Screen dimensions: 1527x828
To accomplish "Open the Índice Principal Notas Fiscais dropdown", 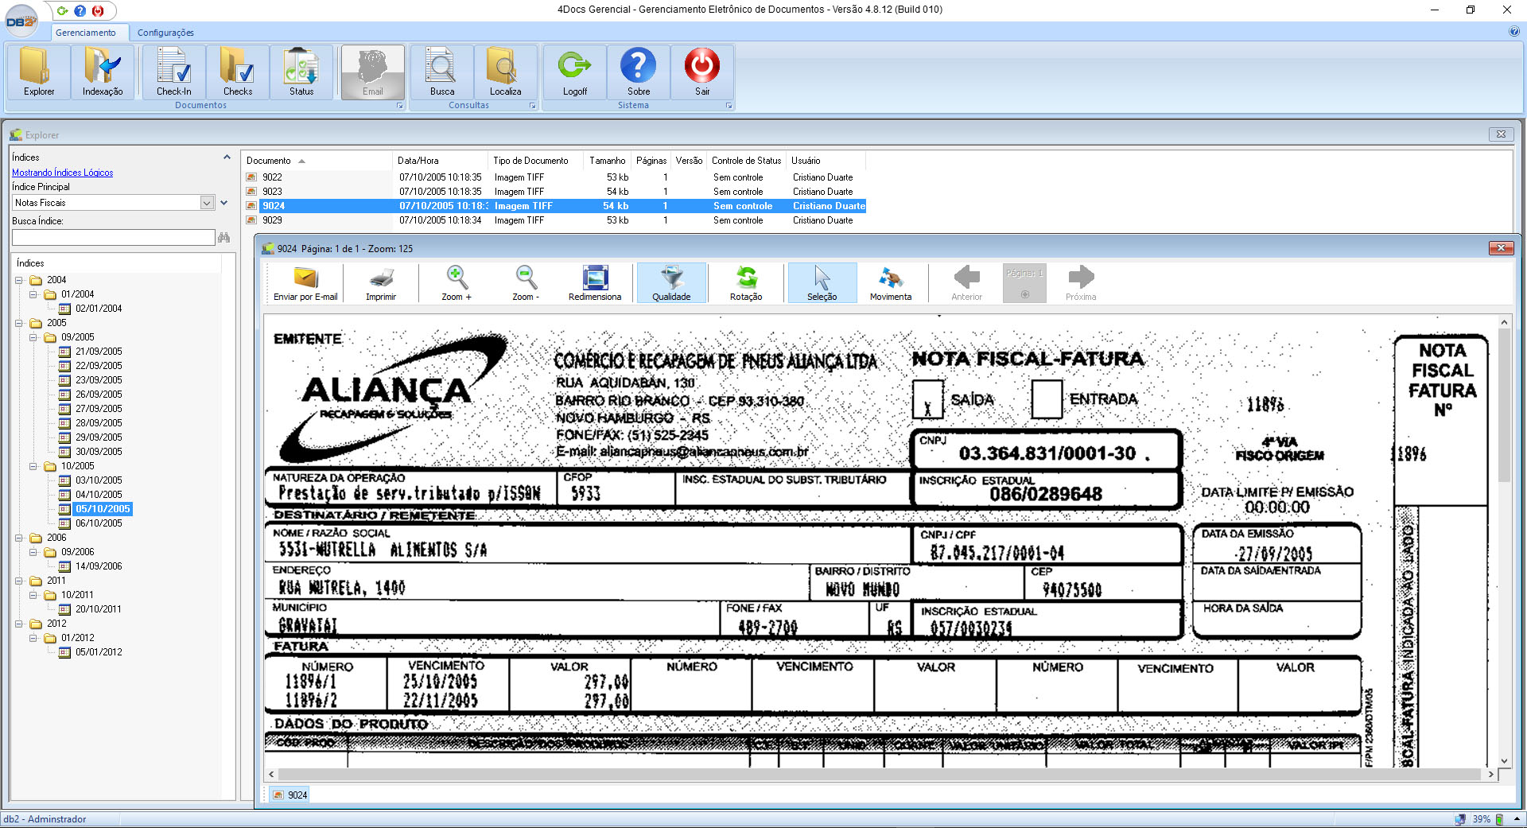I will coord(207,203).
